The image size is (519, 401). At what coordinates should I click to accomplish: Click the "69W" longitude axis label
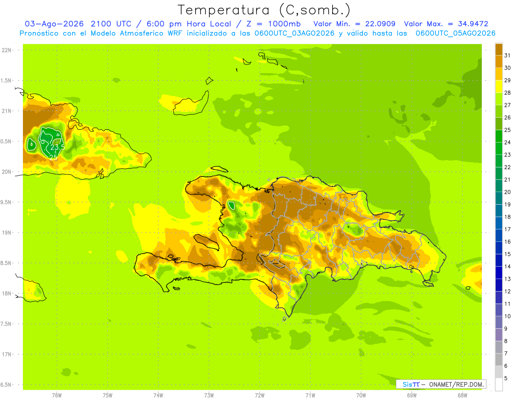[x=412, y=395]
